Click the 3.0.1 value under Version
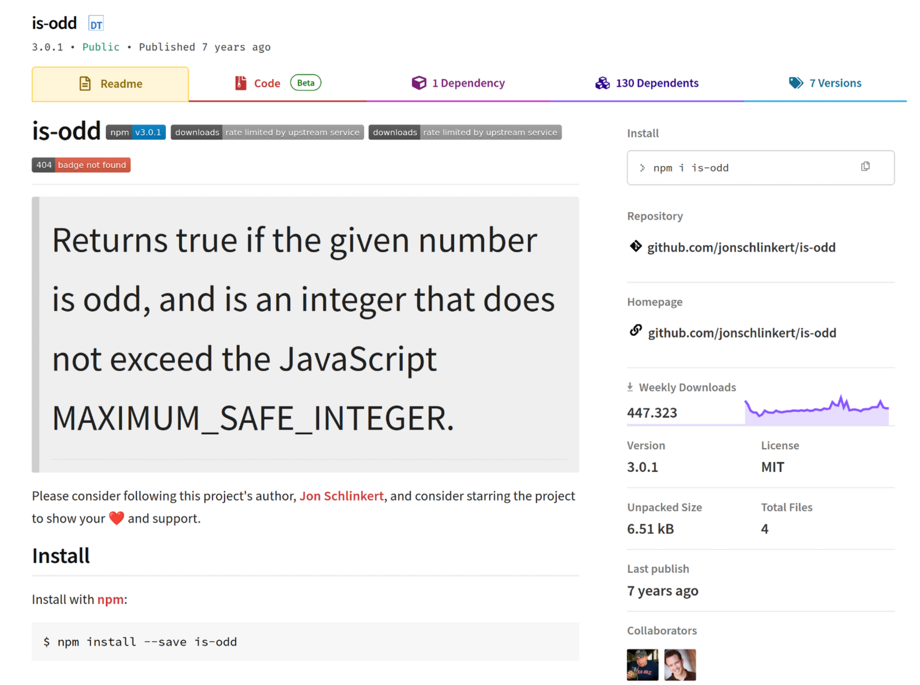The width and height of the screenshot is (920, 685). [x=642, y=467]
